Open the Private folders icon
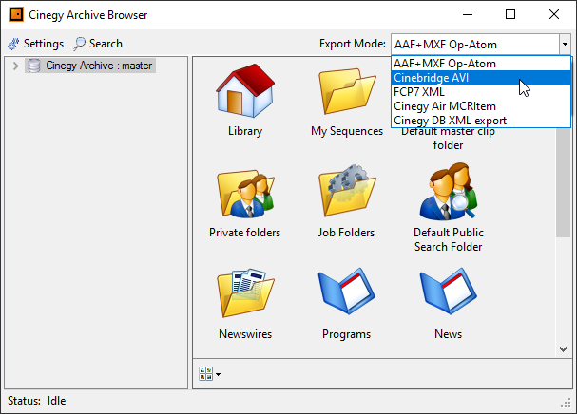This screenshot has width=577, height=414. 245,194
